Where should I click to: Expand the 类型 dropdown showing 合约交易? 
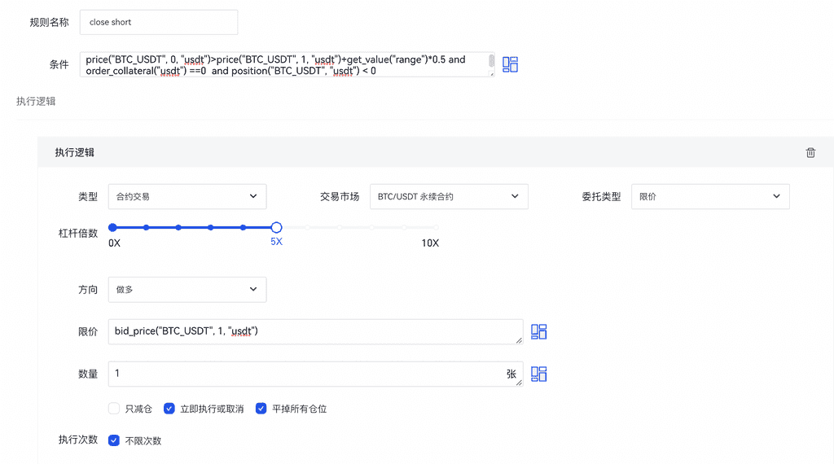pos(187,196)
